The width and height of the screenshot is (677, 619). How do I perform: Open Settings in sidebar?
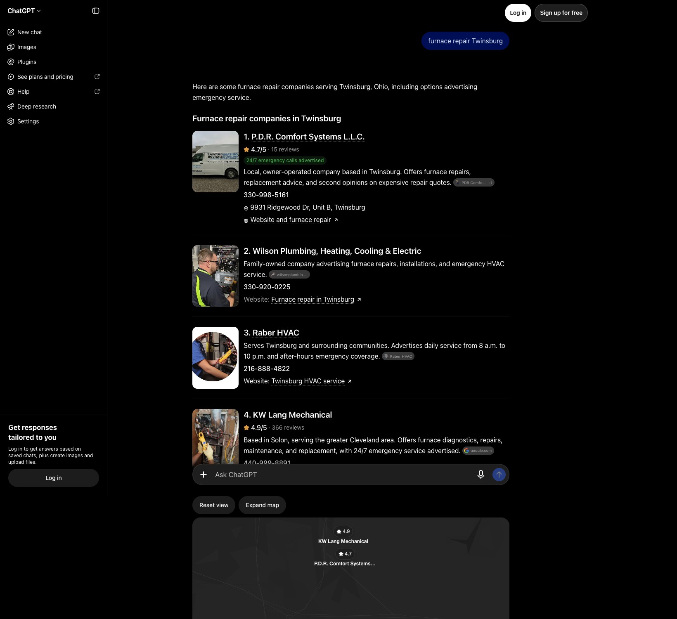(54, 121)
